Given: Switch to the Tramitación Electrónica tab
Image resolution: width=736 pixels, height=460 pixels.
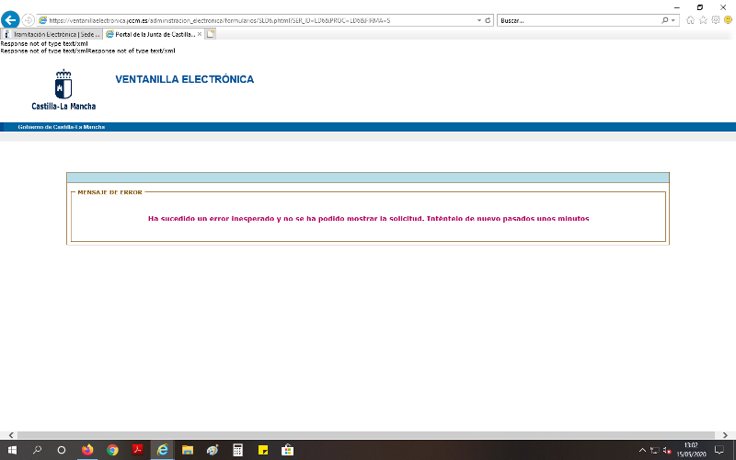Looking at the screenshot, I should [x=53, y=34].
